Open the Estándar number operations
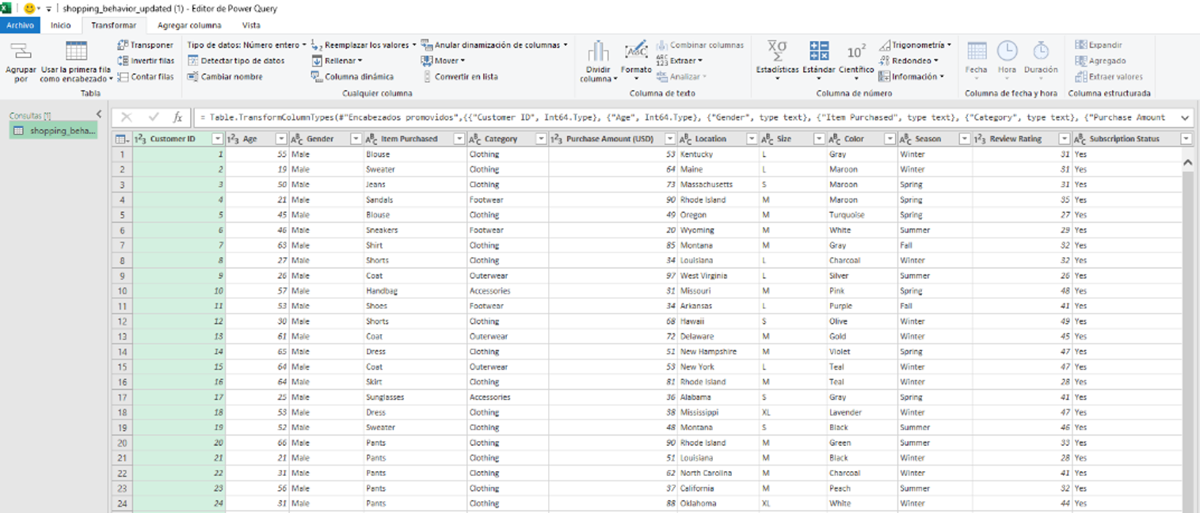 click(x=818, y=60)
